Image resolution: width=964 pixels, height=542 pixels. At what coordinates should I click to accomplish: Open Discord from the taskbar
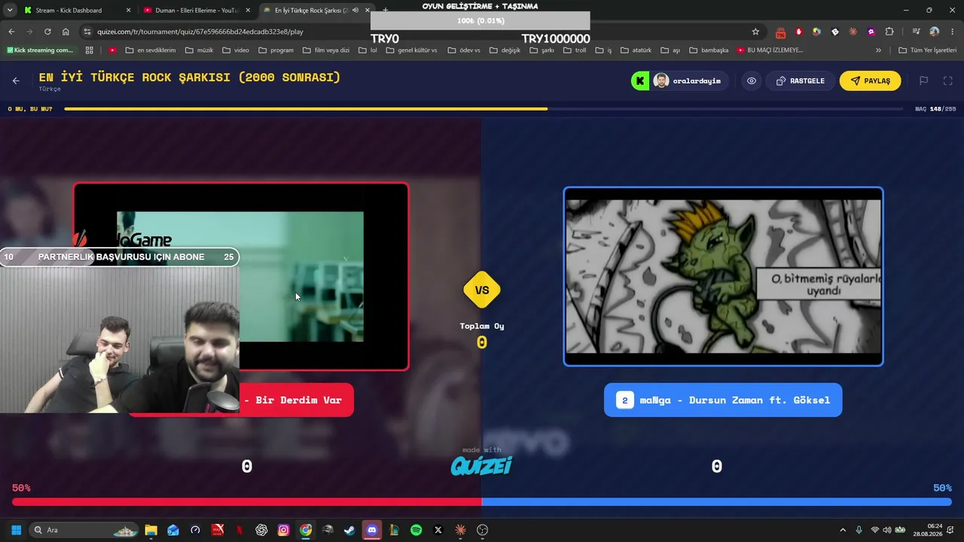tap(371, 530)
